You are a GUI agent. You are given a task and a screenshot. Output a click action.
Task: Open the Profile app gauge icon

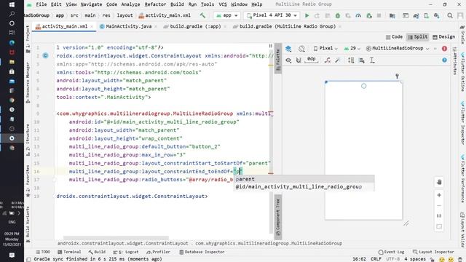[358, 15]
